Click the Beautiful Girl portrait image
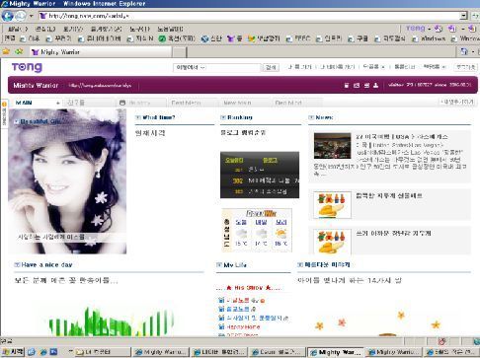 point(67,181)
